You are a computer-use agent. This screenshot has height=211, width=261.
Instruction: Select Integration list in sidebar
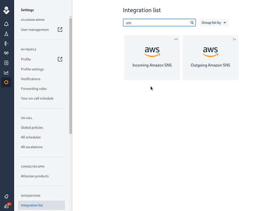(x=41, y=205)
